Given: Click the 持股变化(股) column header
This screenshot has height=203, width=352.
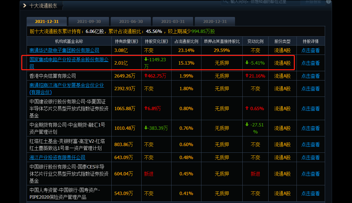Looking at the screenshot, I should pyautogui.click(x=156, y=41).
